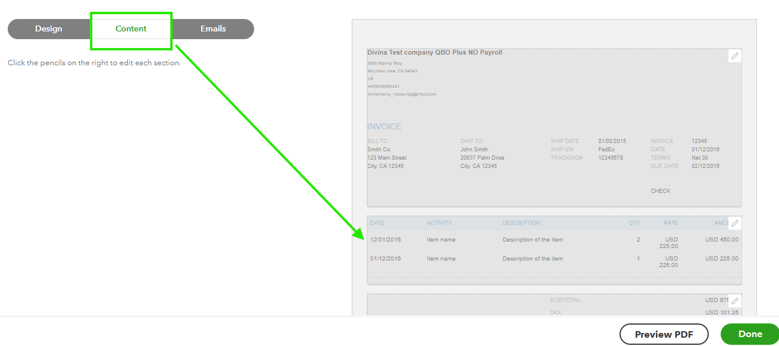This screenshot has height=346, width=779.
Task: Click the green Done button
Action: pos(749,334)
